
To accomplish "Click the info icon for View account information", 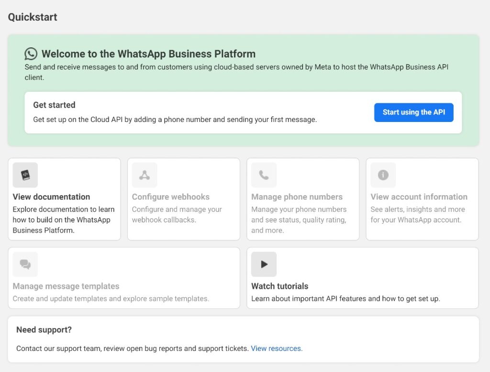I will (x=383, y=175).
